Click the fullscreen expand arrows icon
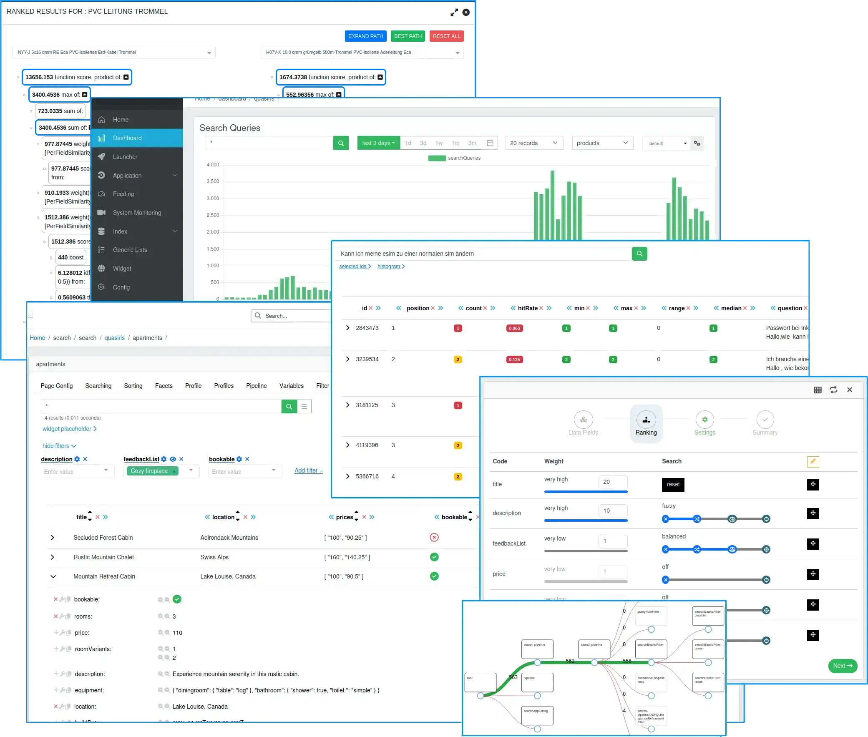Screen dimensions: 868x737 point(454,13)
